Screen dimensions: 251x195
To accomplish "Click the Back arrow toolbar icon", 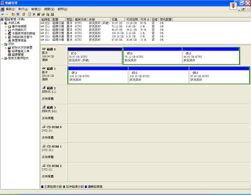I will [x=3, y=15].
